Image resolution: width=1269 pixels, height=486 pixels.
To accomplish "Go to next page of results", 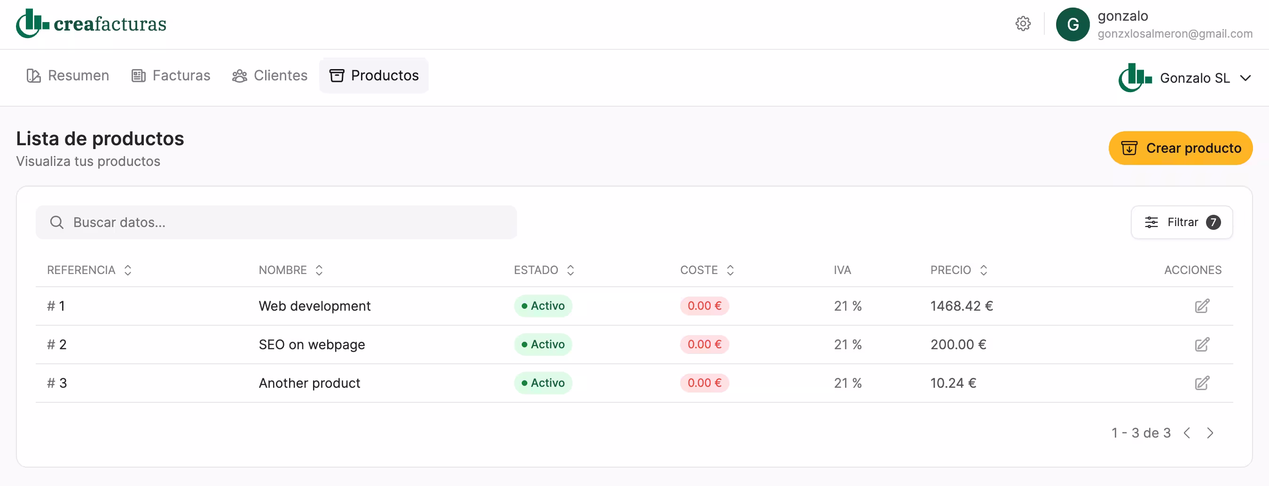I will point(1210,433).
